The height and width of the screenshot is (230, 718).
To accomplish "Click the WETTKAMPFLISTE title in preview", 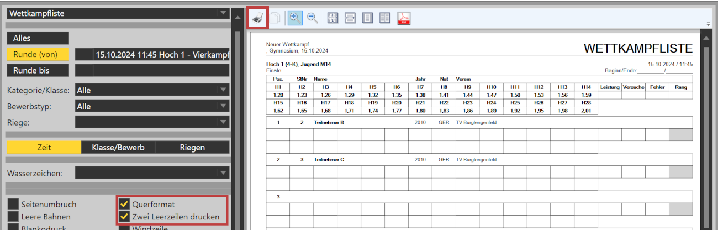I will (x=638, y=49).
